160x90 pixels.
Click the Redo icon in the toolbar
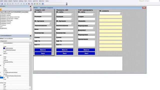click(x=18, y=4)
